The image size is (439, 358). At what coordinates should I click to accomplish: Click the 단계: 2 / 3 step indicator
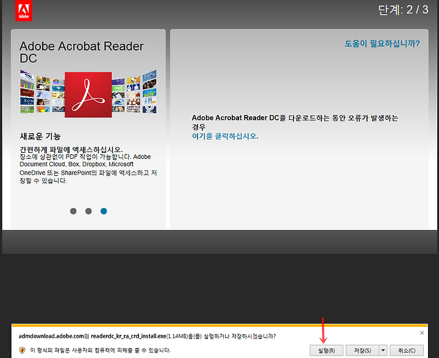(x=403, y=10)
